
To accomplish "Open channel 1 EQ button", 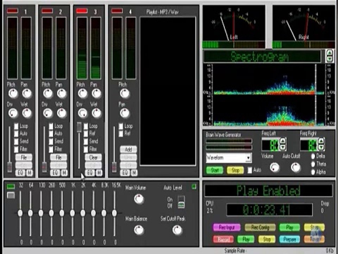I will (x=20, y=173).
